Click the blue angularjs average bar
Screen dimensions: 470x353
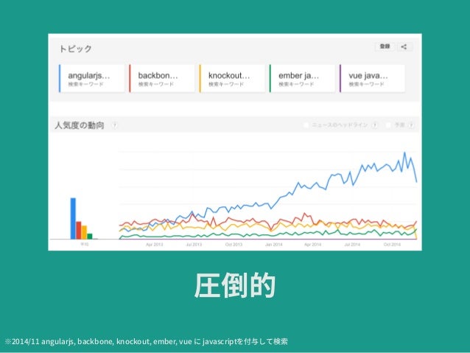pyautogui.click(x=73, y=218)
